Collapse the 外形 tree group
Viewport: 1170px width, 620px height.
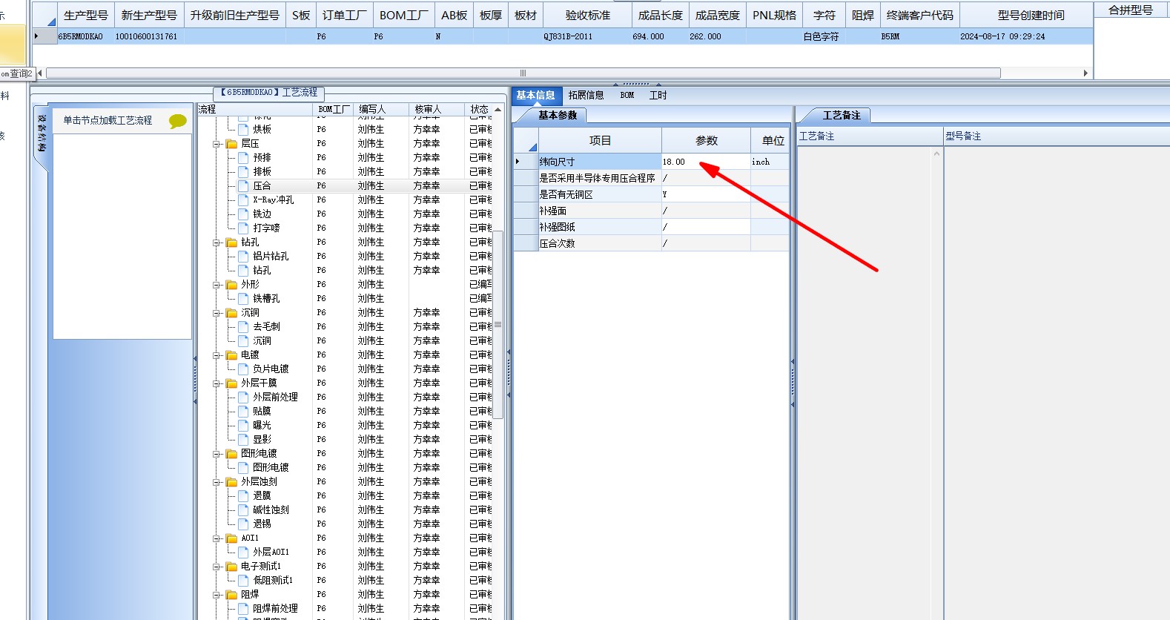217,285
